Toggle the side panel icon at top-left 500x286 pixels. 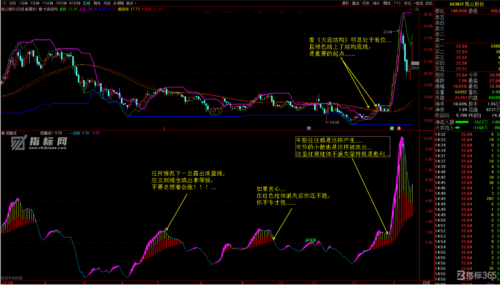click(x=3, y=3)
